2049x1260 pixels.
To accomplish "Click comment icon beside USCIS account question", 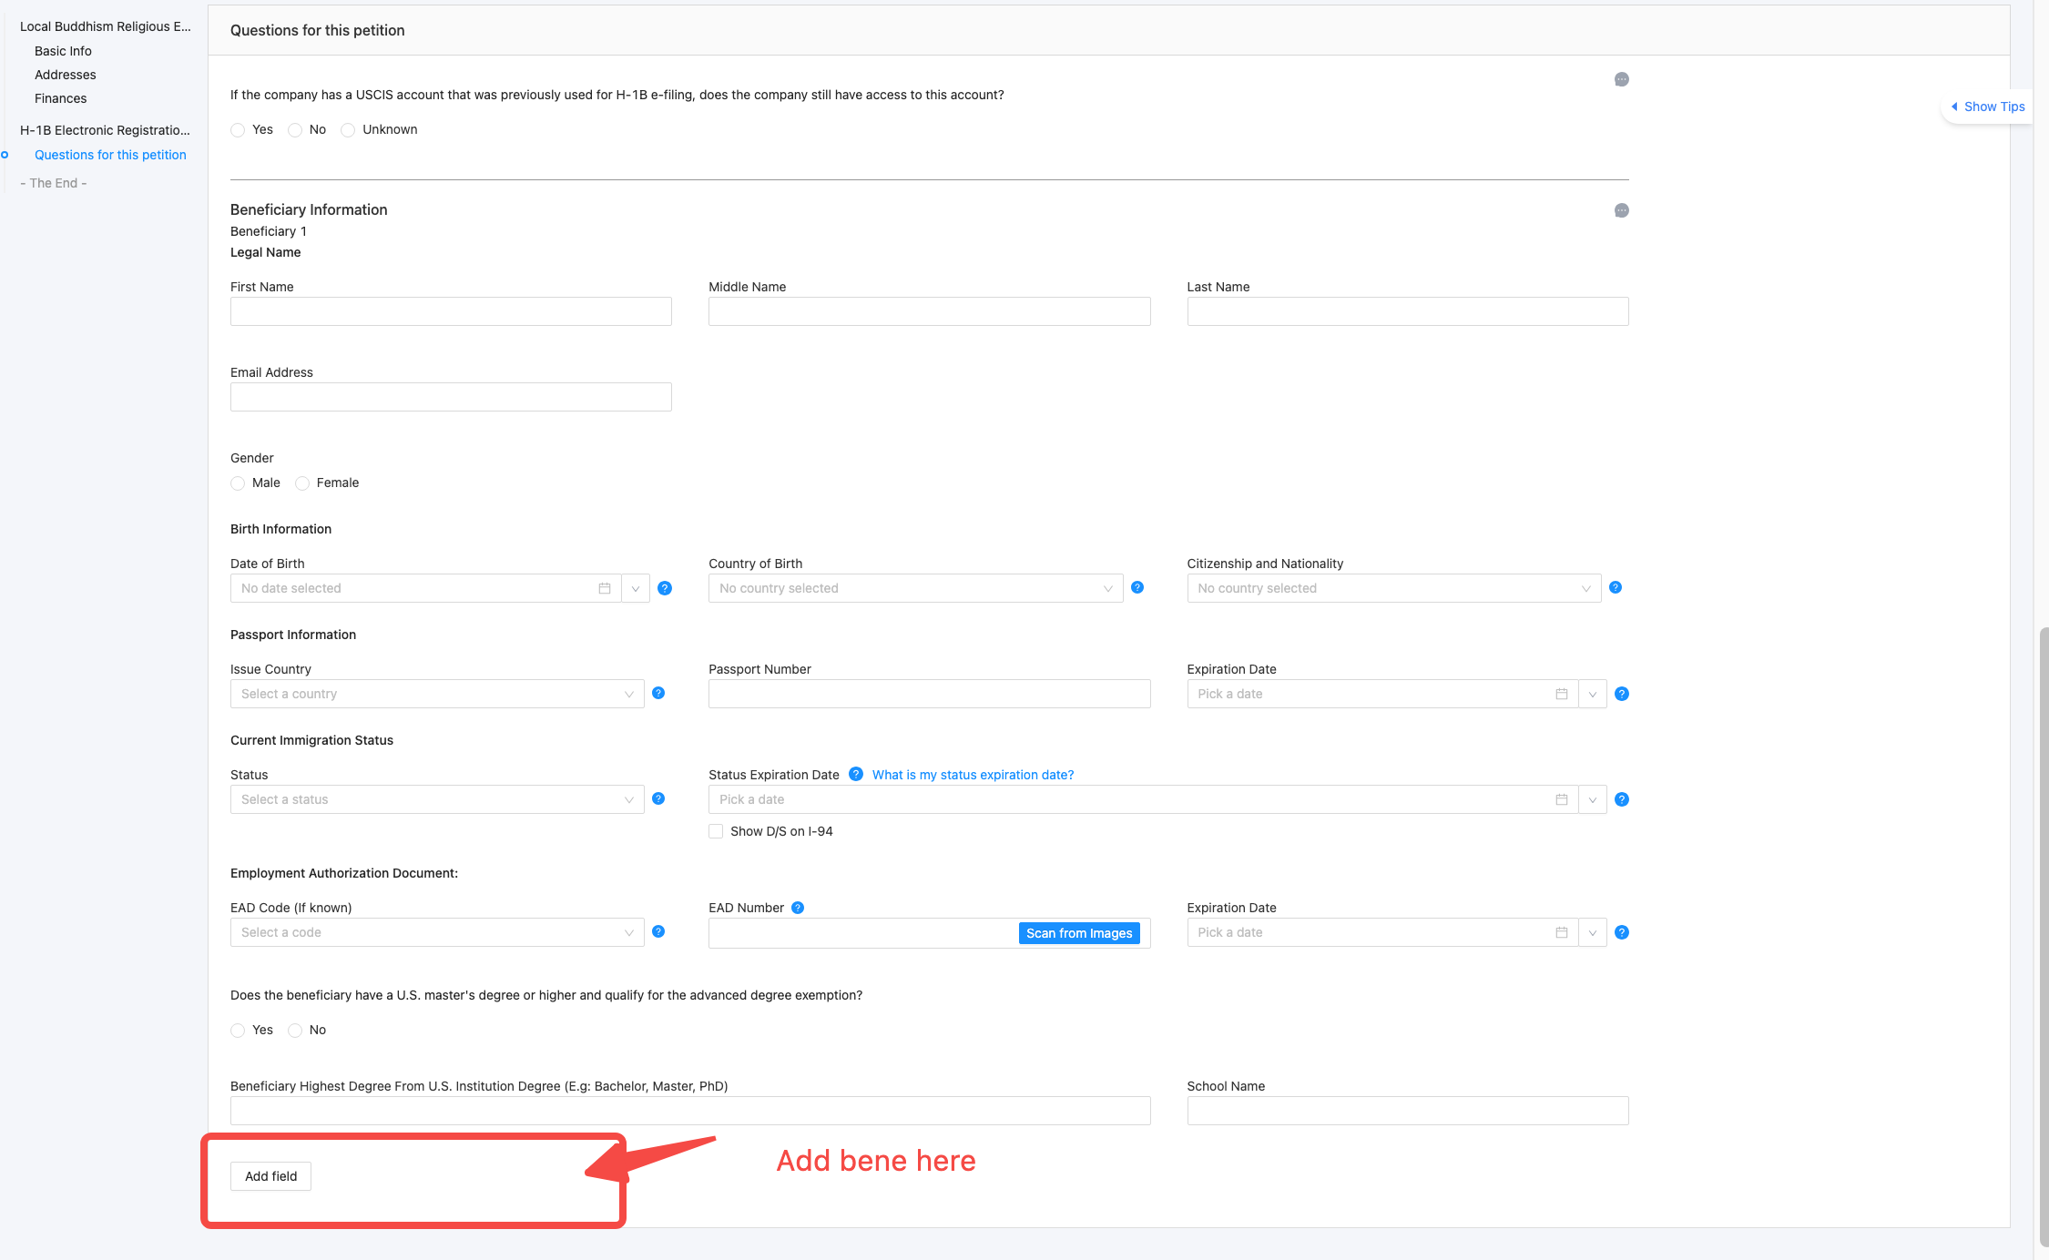I will click(x=1621, y=80).
